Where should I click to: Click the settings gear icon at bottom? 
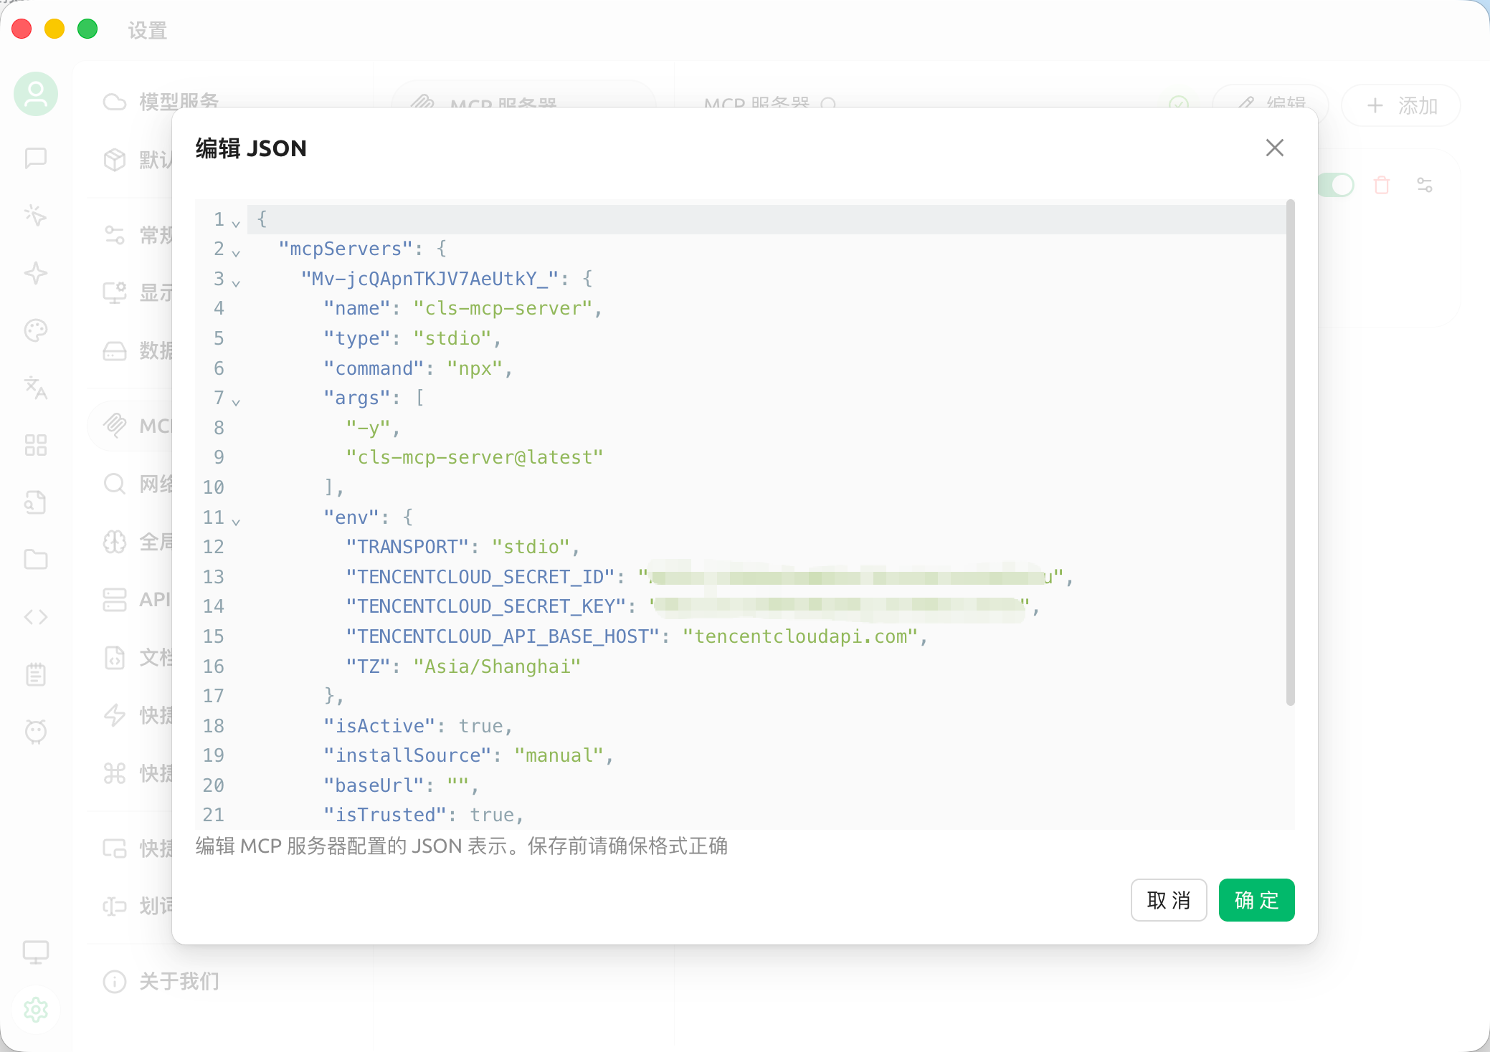[x=36, y=1009]
